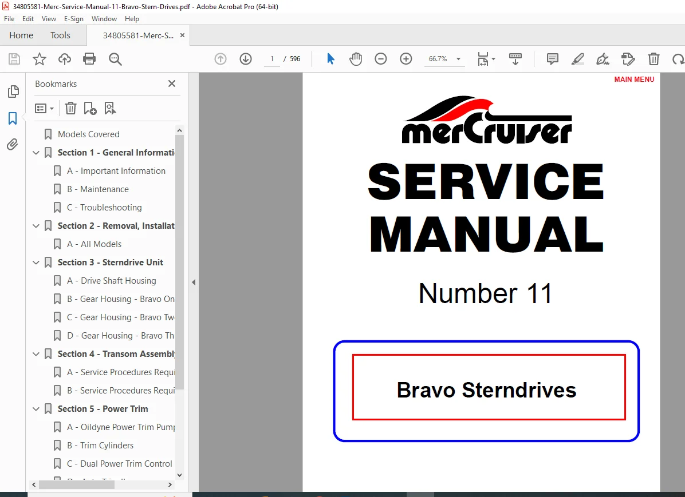This screenshot has height=497, width=685.
Task: Switch to the Home tab
Action: pyautogui.click(x=21, y=35)
